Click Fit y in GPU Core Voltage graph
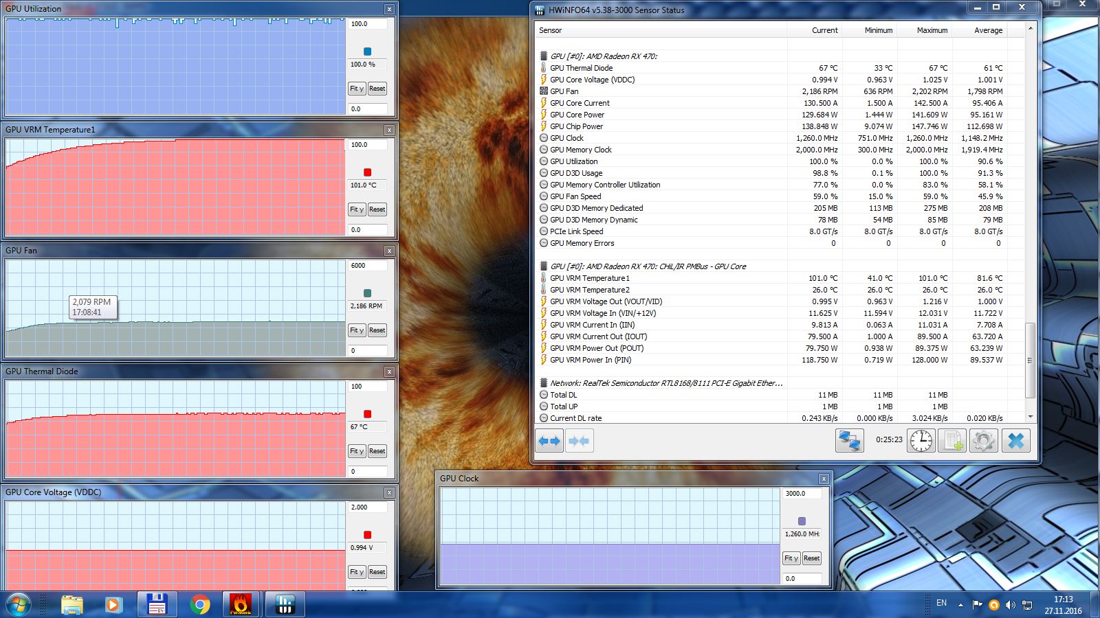 pyautogui.click(x=357, y=572)
